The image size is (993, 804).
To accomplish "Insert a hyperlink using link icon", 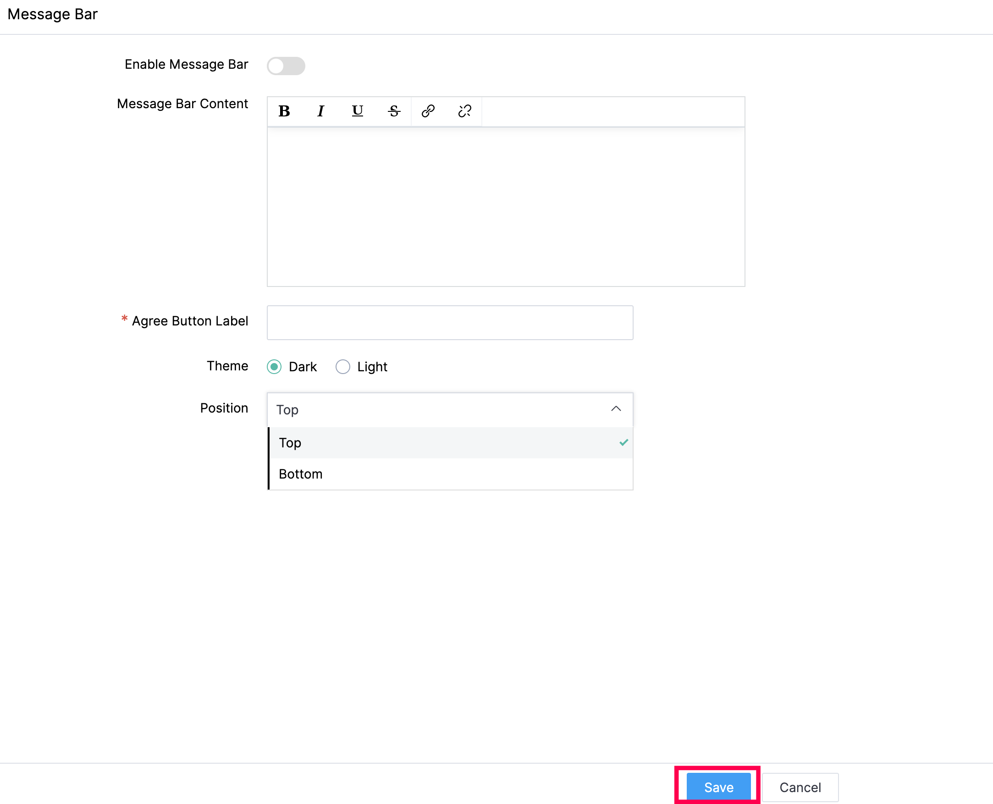I will [428, 111].
